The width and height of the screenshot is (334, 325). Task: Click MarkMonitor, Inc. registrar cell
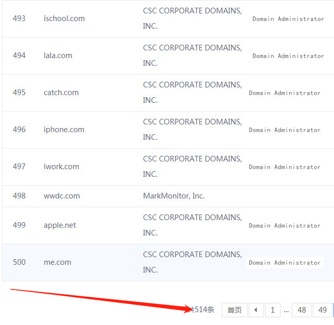click(174, 196)
